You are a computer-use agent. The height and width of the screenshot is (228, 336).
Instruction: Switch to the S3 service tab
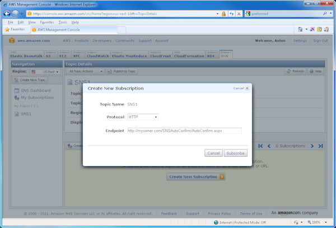pos(50,55)
